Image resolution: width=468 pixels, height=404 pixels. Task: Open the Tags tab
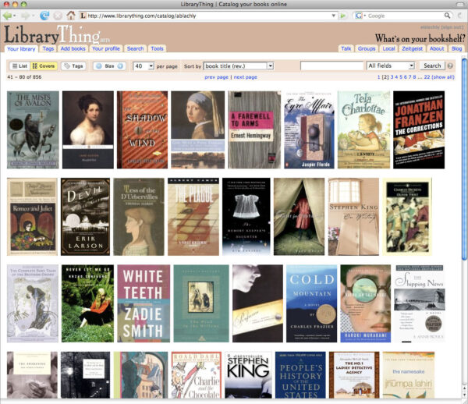click(48, 48)
